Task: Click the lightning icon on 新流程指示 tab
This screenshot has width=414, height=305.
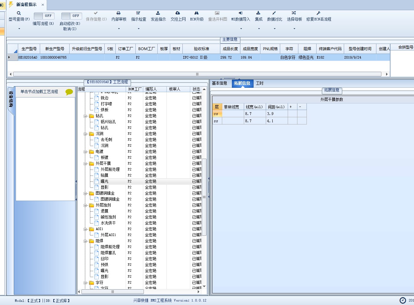Action: point(11,4)
